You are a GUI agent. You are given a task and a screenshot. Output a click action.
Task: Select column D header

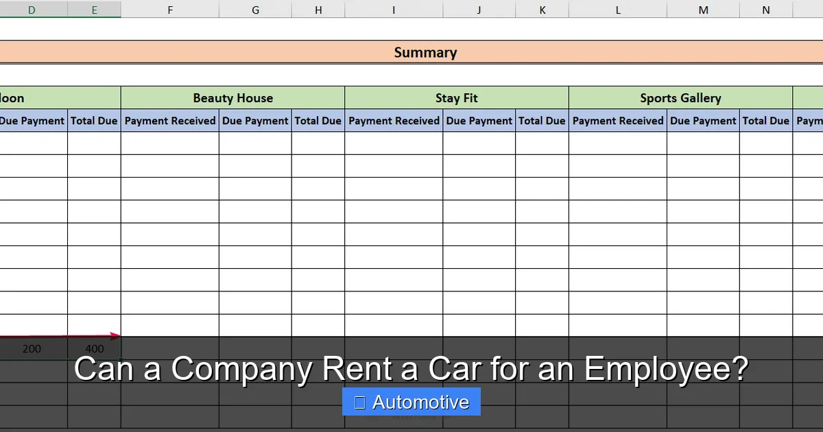(x=32, y=10)
